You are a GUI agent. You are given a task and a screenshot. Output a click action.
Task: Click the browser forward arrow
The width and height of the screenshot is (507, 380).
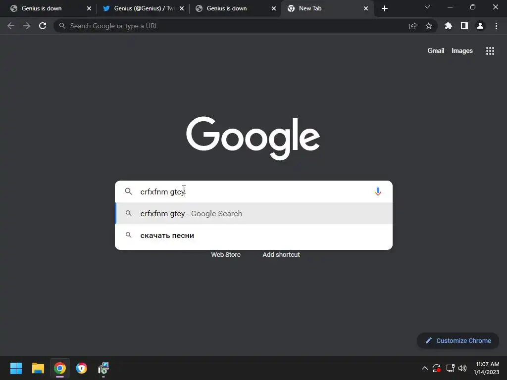pos(27,26)
